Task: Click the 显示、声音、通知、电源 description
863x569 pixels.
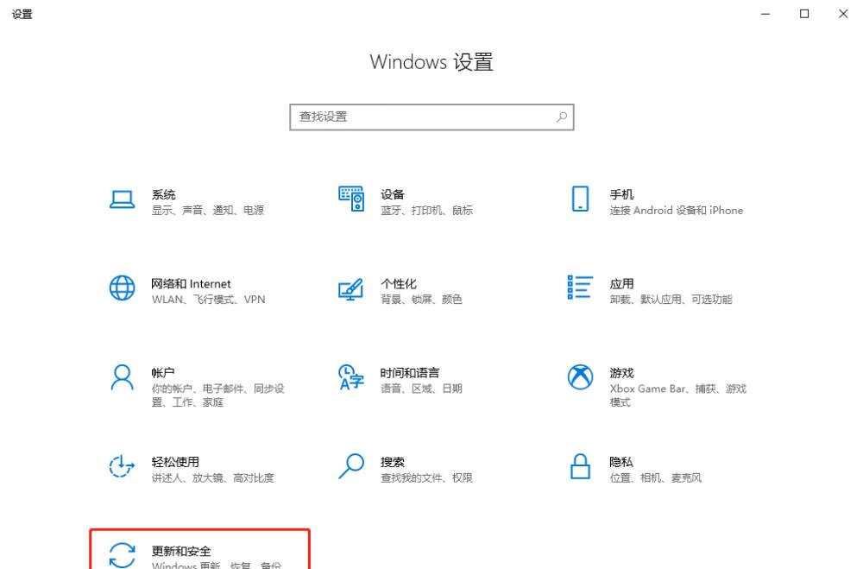Action: (x=208, y=211)
